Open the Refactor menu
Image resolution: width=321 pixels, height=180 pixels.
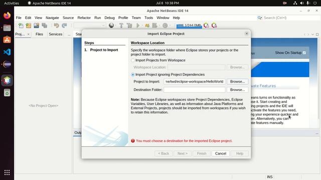(84, 18)
